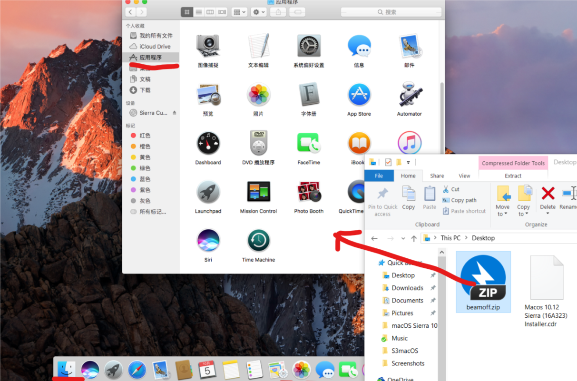
Task: Select the 信息 (Messages) app in Finder window
Action: pos(359,46)
